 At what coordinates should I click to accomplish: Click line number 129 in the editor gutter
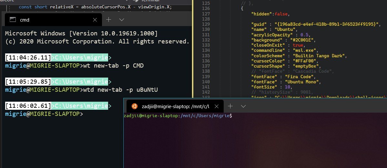(205, 24)
